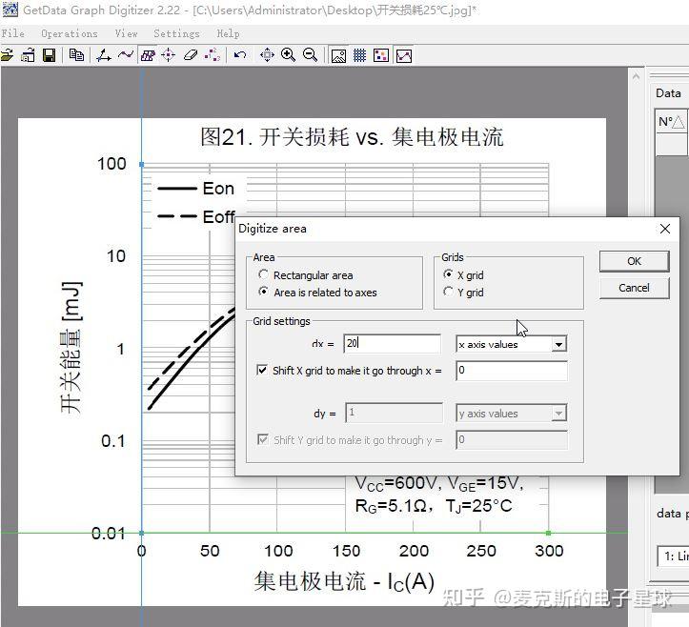Click the N° column header in Data panel

click(671, 122)
